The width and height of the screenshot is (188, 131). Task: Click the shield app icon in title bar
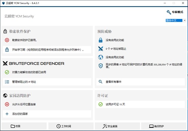tap(3, 3)
